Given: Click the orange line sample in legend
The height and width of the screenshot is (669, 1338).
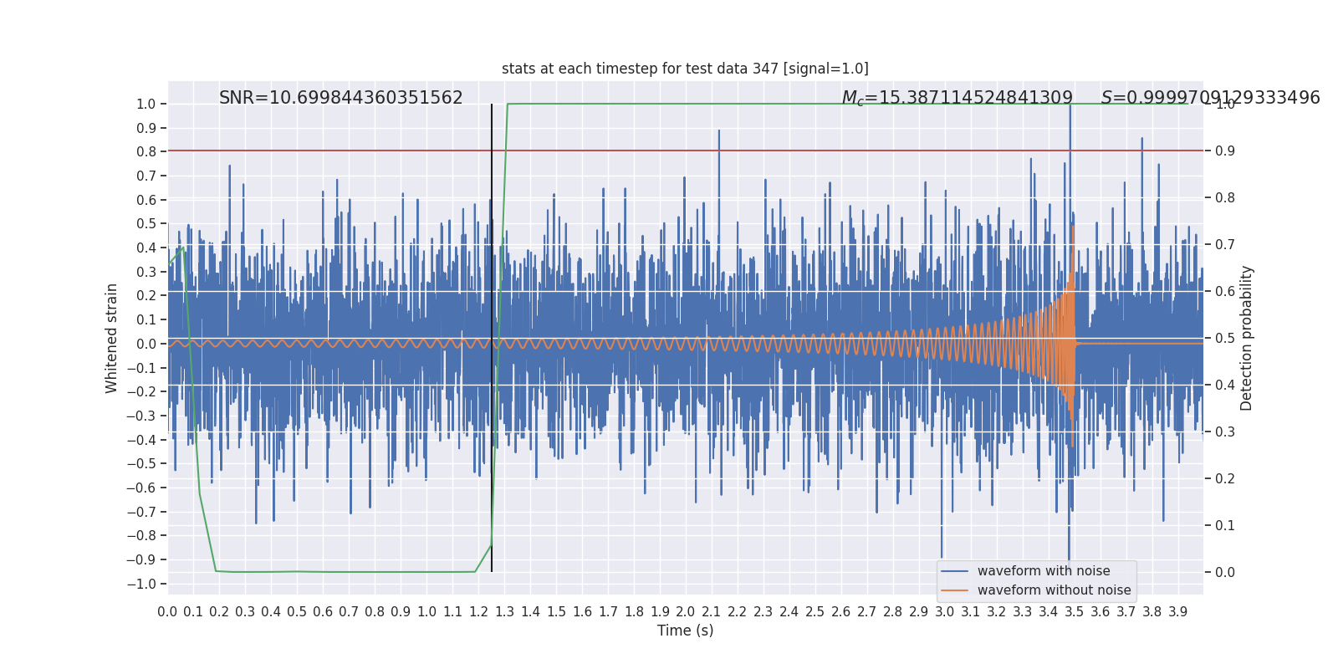Looking at the screenshot, I should point(954,590).
